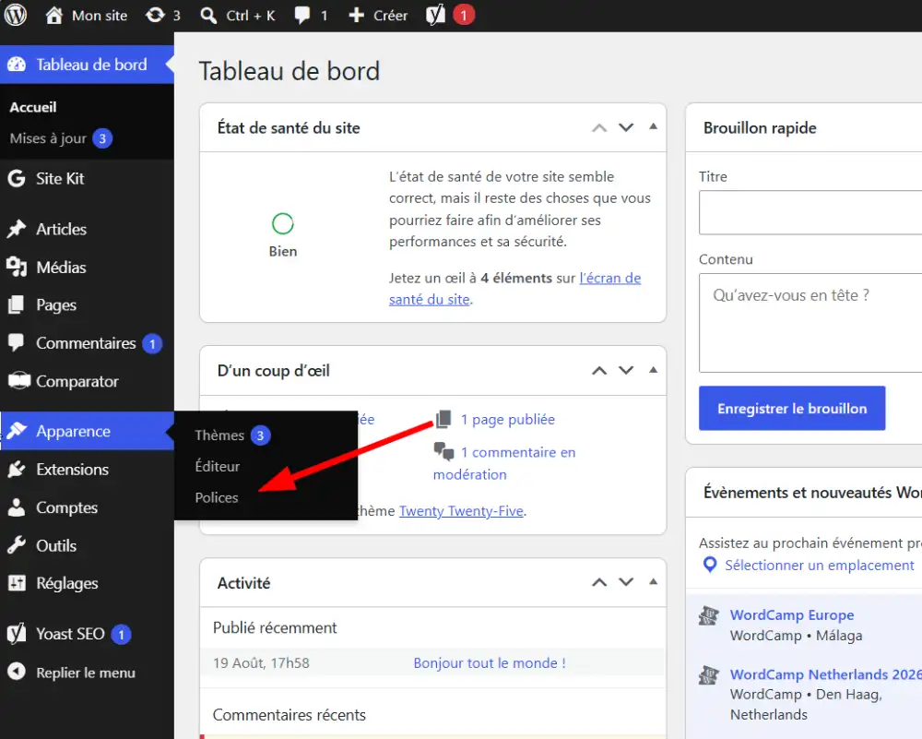Click the Yoast icon in admin bar
Image resolution: width=922 pixels, height=739 pixels.
pos(435,16)
